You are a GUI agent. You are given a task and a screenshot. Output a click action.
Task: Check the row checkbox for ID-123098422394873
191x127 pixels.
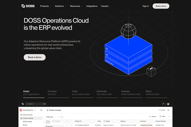coord(67,125)
